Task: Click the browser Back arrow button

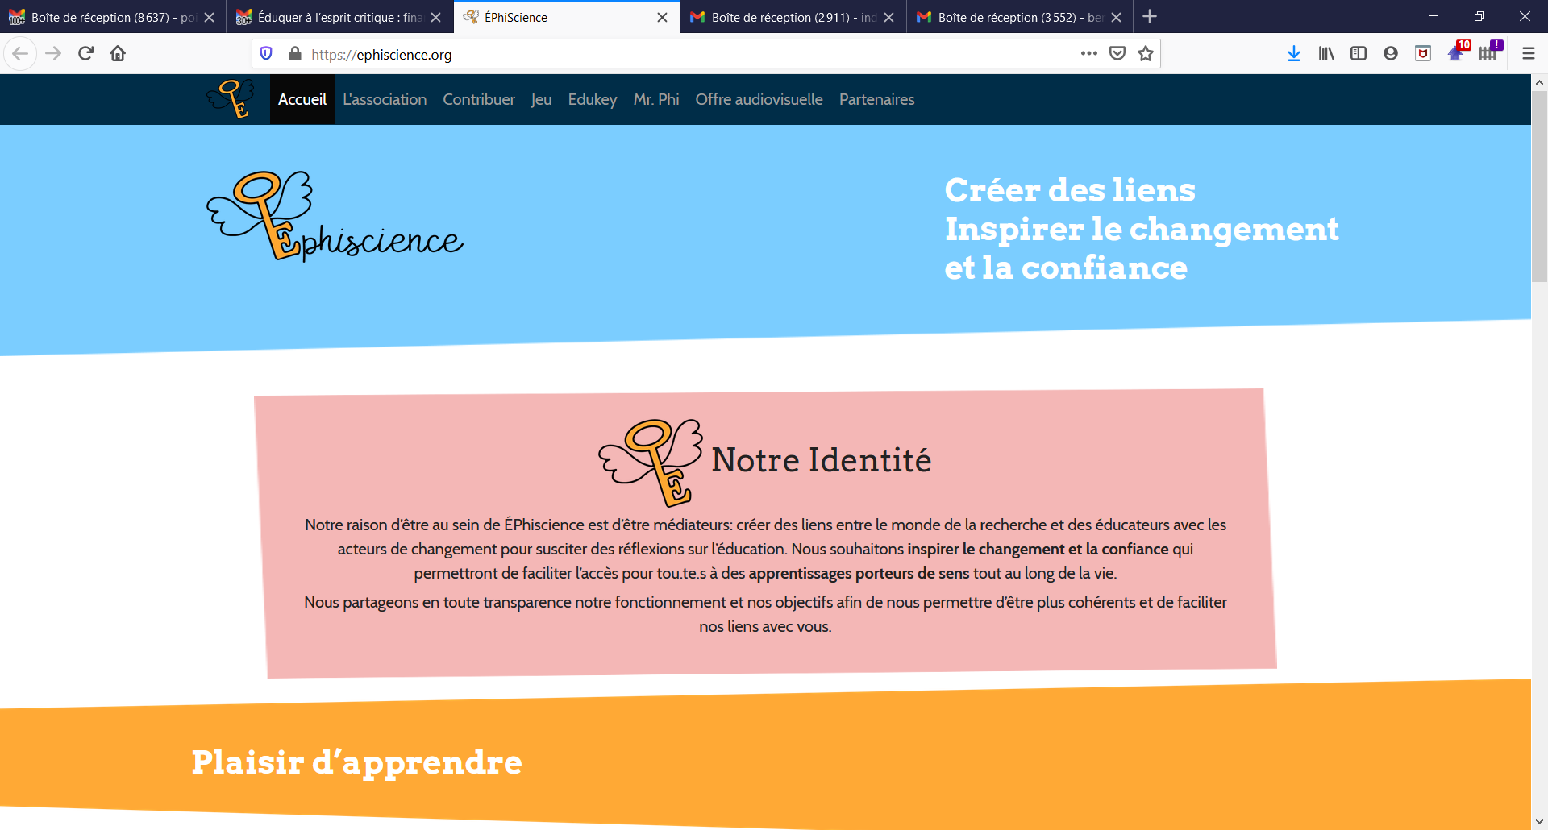Action: (20, 54)
